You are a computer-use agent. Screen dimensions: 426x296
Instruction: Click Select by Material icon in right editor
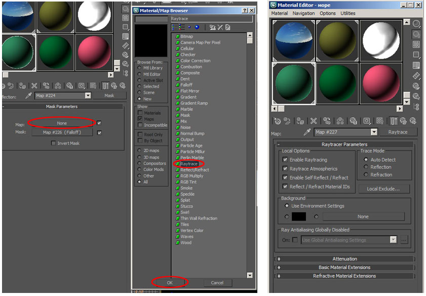(x=416, y=96)
